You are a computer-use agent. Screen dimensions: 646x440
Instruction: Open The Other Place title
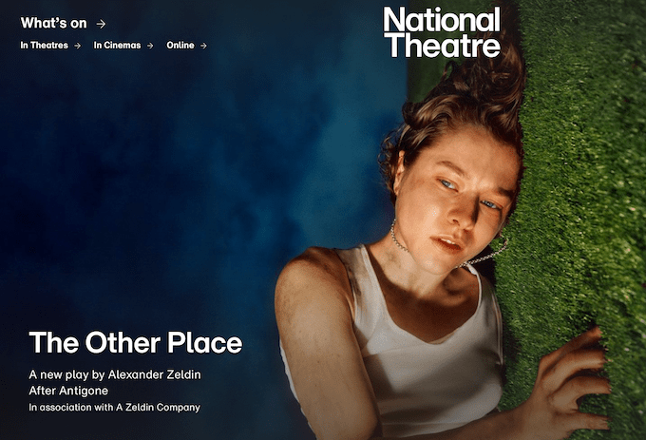136,342
